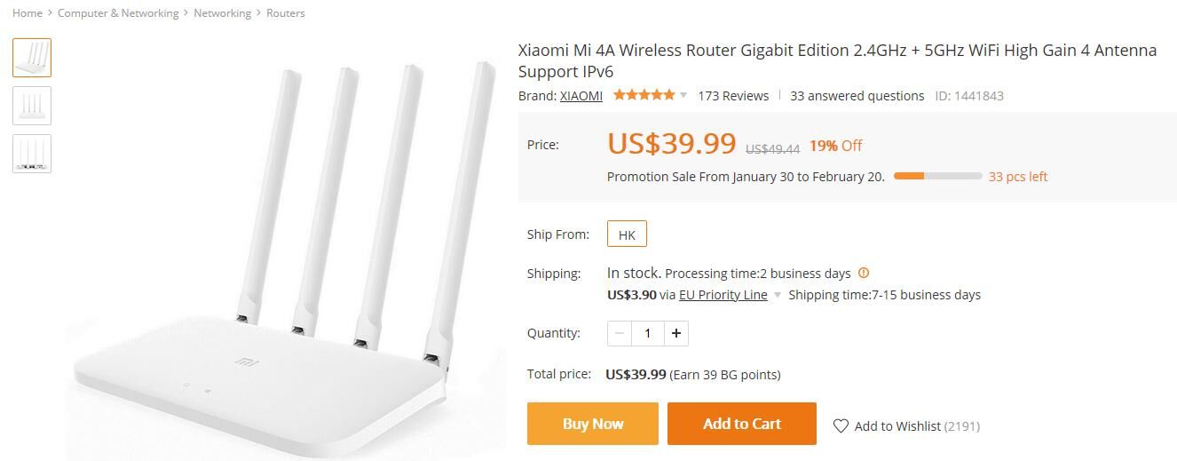Click the Buy Now button

[593, 424]
